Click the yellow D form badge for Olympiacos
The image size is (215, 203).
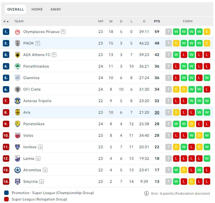pyautogui.click(x=207, y=32)
